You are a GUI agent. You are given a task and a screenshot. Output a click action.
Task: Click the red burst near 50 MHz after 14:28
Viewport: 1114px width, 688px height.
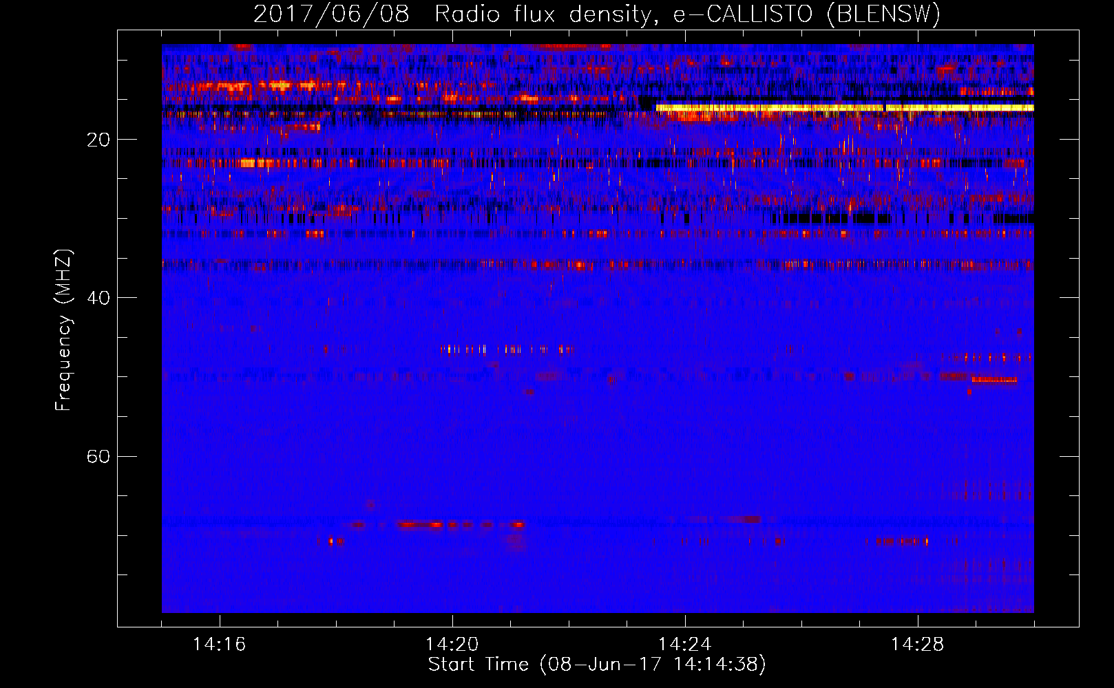coord(994,379)
